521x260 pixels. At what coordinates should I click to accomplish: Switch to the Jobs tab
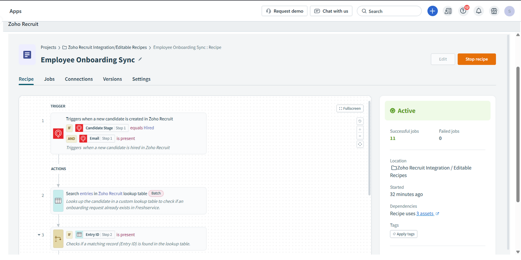point(49,79)
